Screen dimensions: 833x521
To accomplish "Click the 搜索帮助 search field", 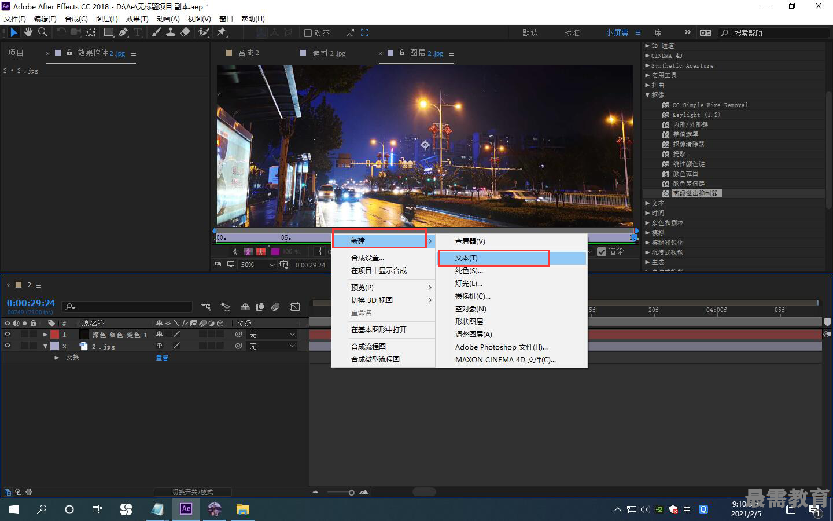I will 774,33.
